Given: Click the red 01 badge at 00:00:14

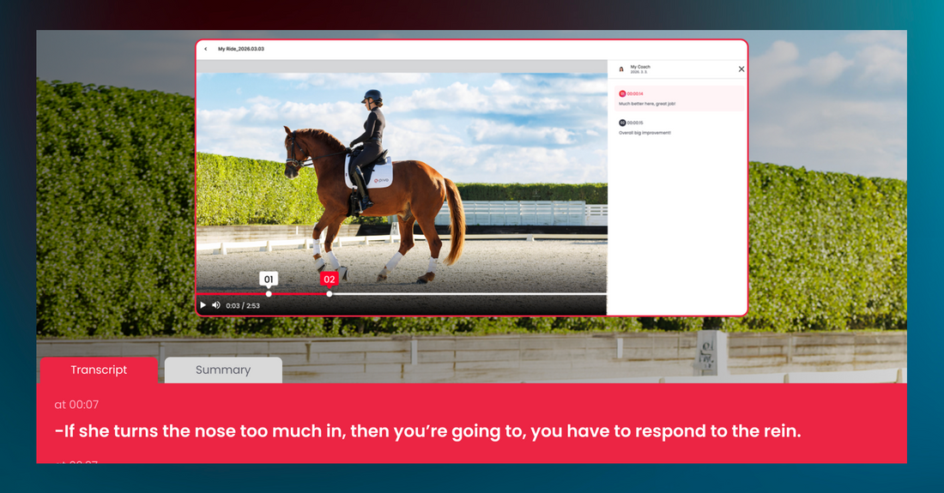Looking at the screenshot, I should click(622, 93).
